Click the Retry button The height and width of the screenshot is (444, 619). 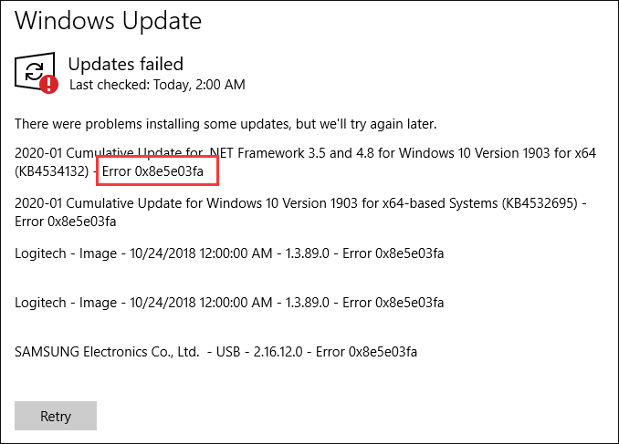[x=56, y=416]
